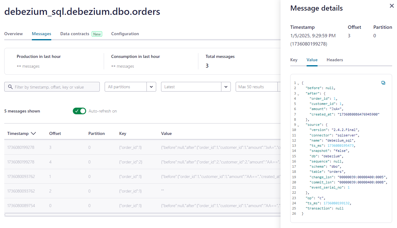This screenshot has height=228, width=397.
Task: Open the Latest offset dropdown
Action: point(196,87)
